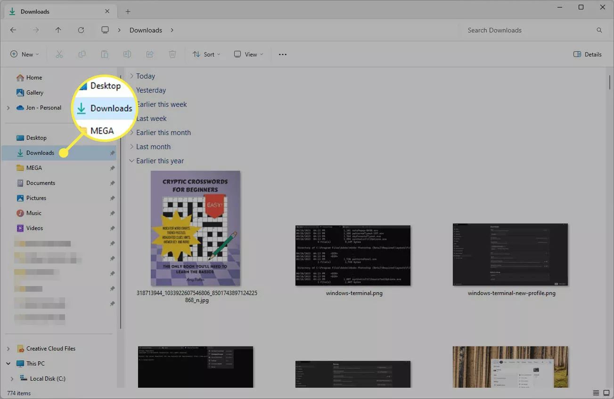Click the Copy icon in toolbar
The image size is (614, 399).
82,54
